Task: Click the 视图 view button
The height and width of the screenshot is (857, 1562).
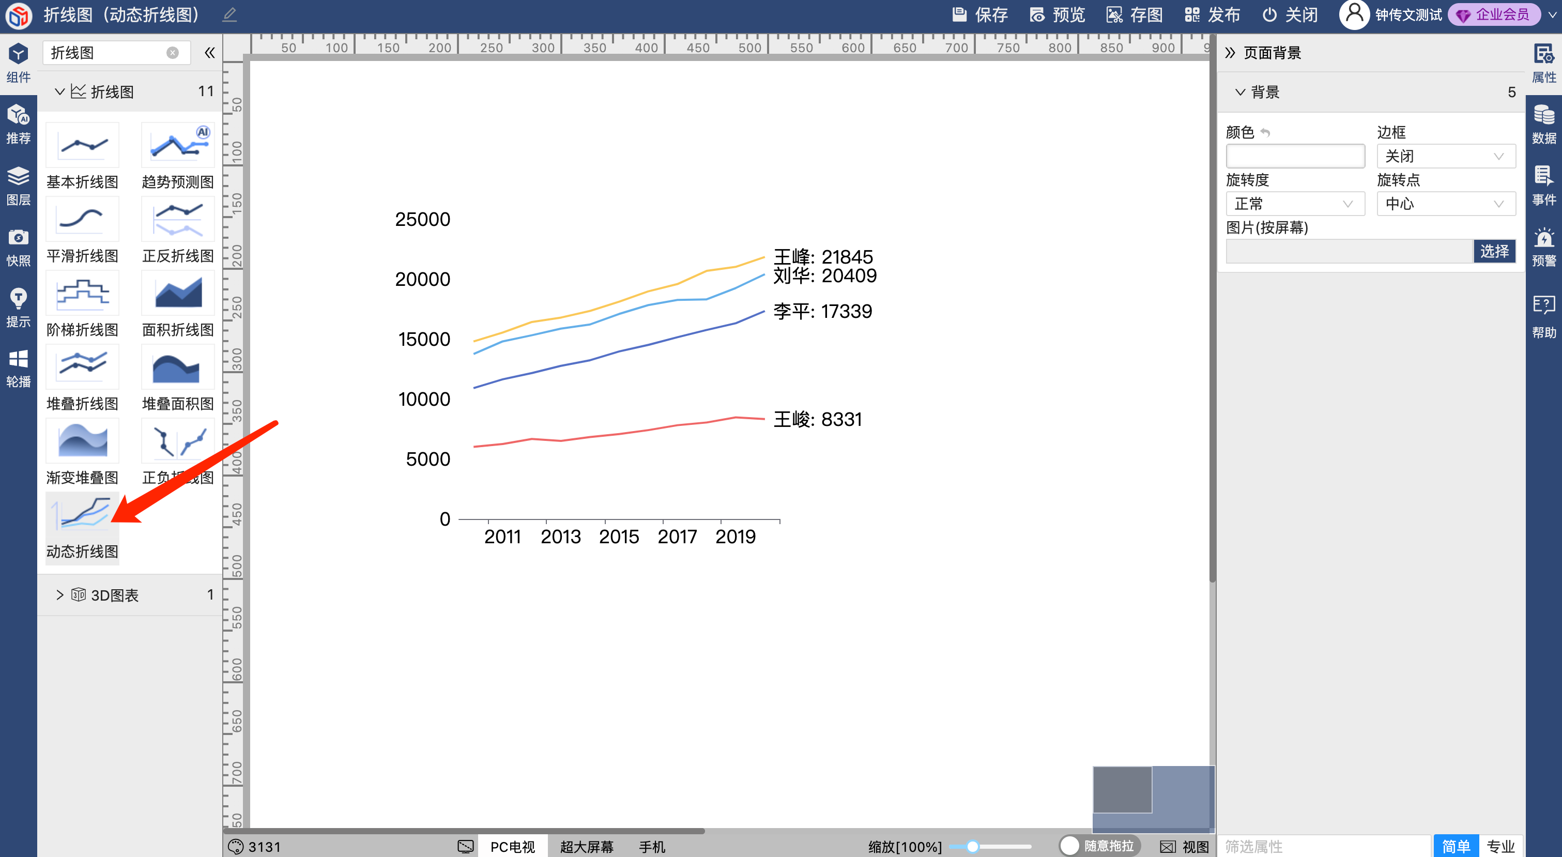Action: click(1184, 847)
